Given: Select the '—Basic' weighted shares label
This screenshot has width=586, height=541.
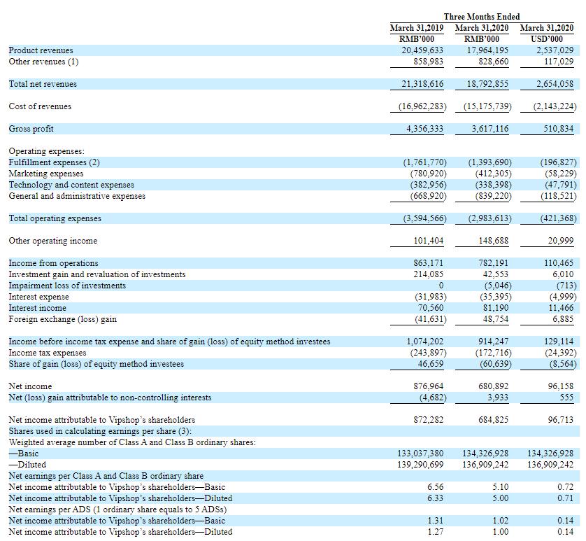Looking at the screenshot, I should (24, 454).
